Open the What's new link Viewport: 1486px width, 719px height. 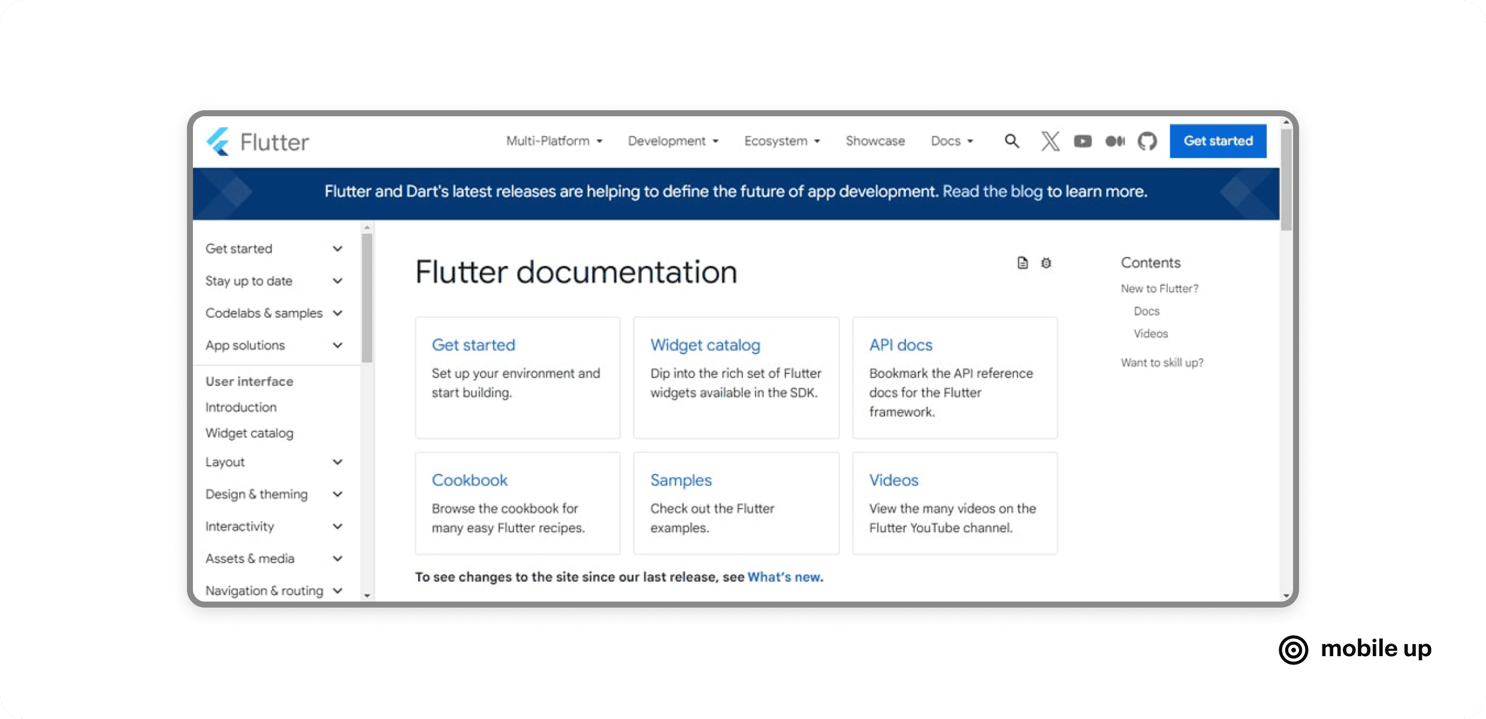click(x=784, y=577)
